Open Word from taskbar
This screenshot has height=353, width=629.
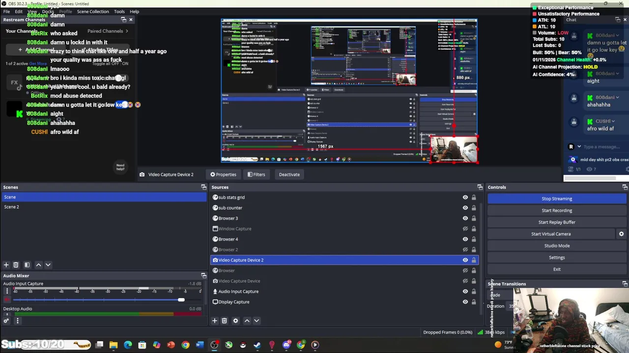[200, 345]
